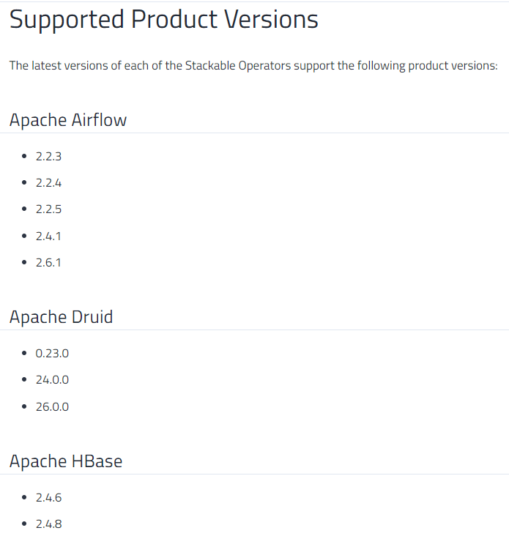Click Druid version 24.0.0 list item
The width and height of the screenshot is (509, 536).
point(52,380)
